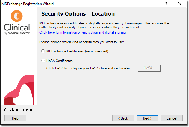189x127 pixels.
Task: Click the 'Security Options - Location' heading
Action: (78, 14)
